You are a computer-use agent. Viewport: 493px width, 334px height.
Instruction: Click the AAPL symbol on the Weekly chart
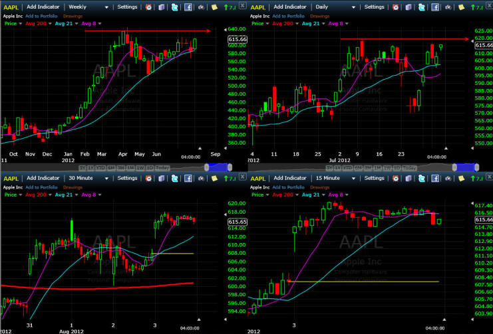click(11, 7)
